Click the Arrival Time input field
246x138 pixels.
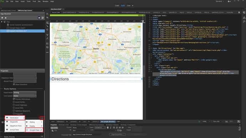tap(25, 81)
